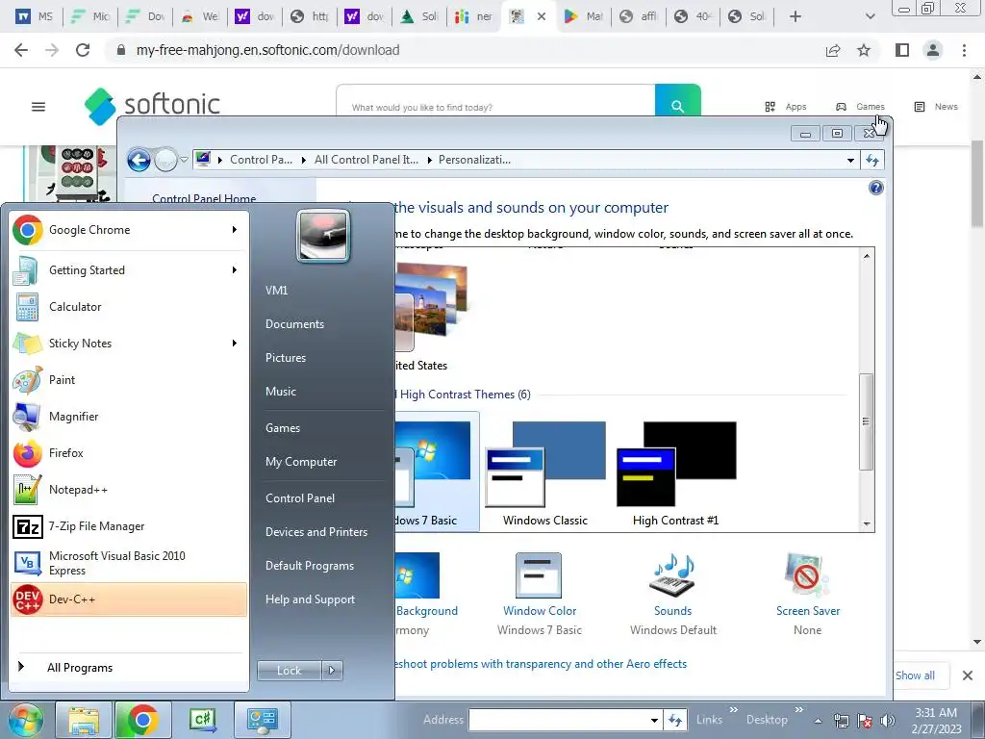Image resolution: width=985 pixels, height=739 pixels.
Task: Open C# taskbar application
Action: [202, 720]
